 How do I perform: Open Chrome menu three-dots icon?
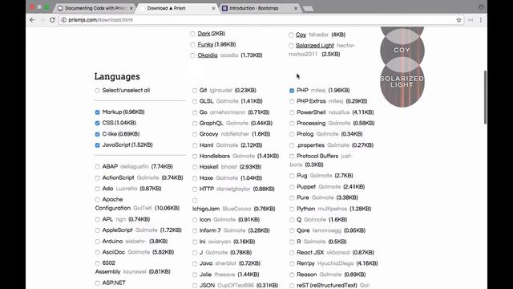pos(481,20)
